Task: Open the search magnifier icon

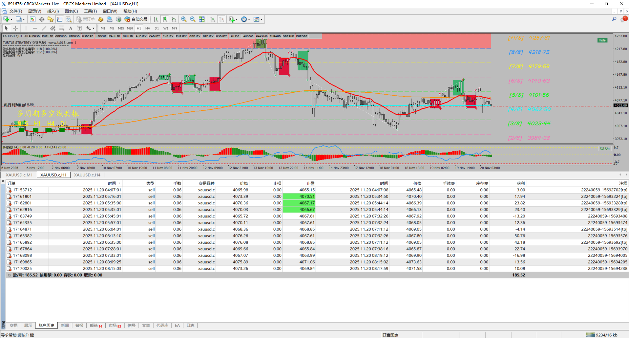Action: pyautogui.click(x=614, y=19)
